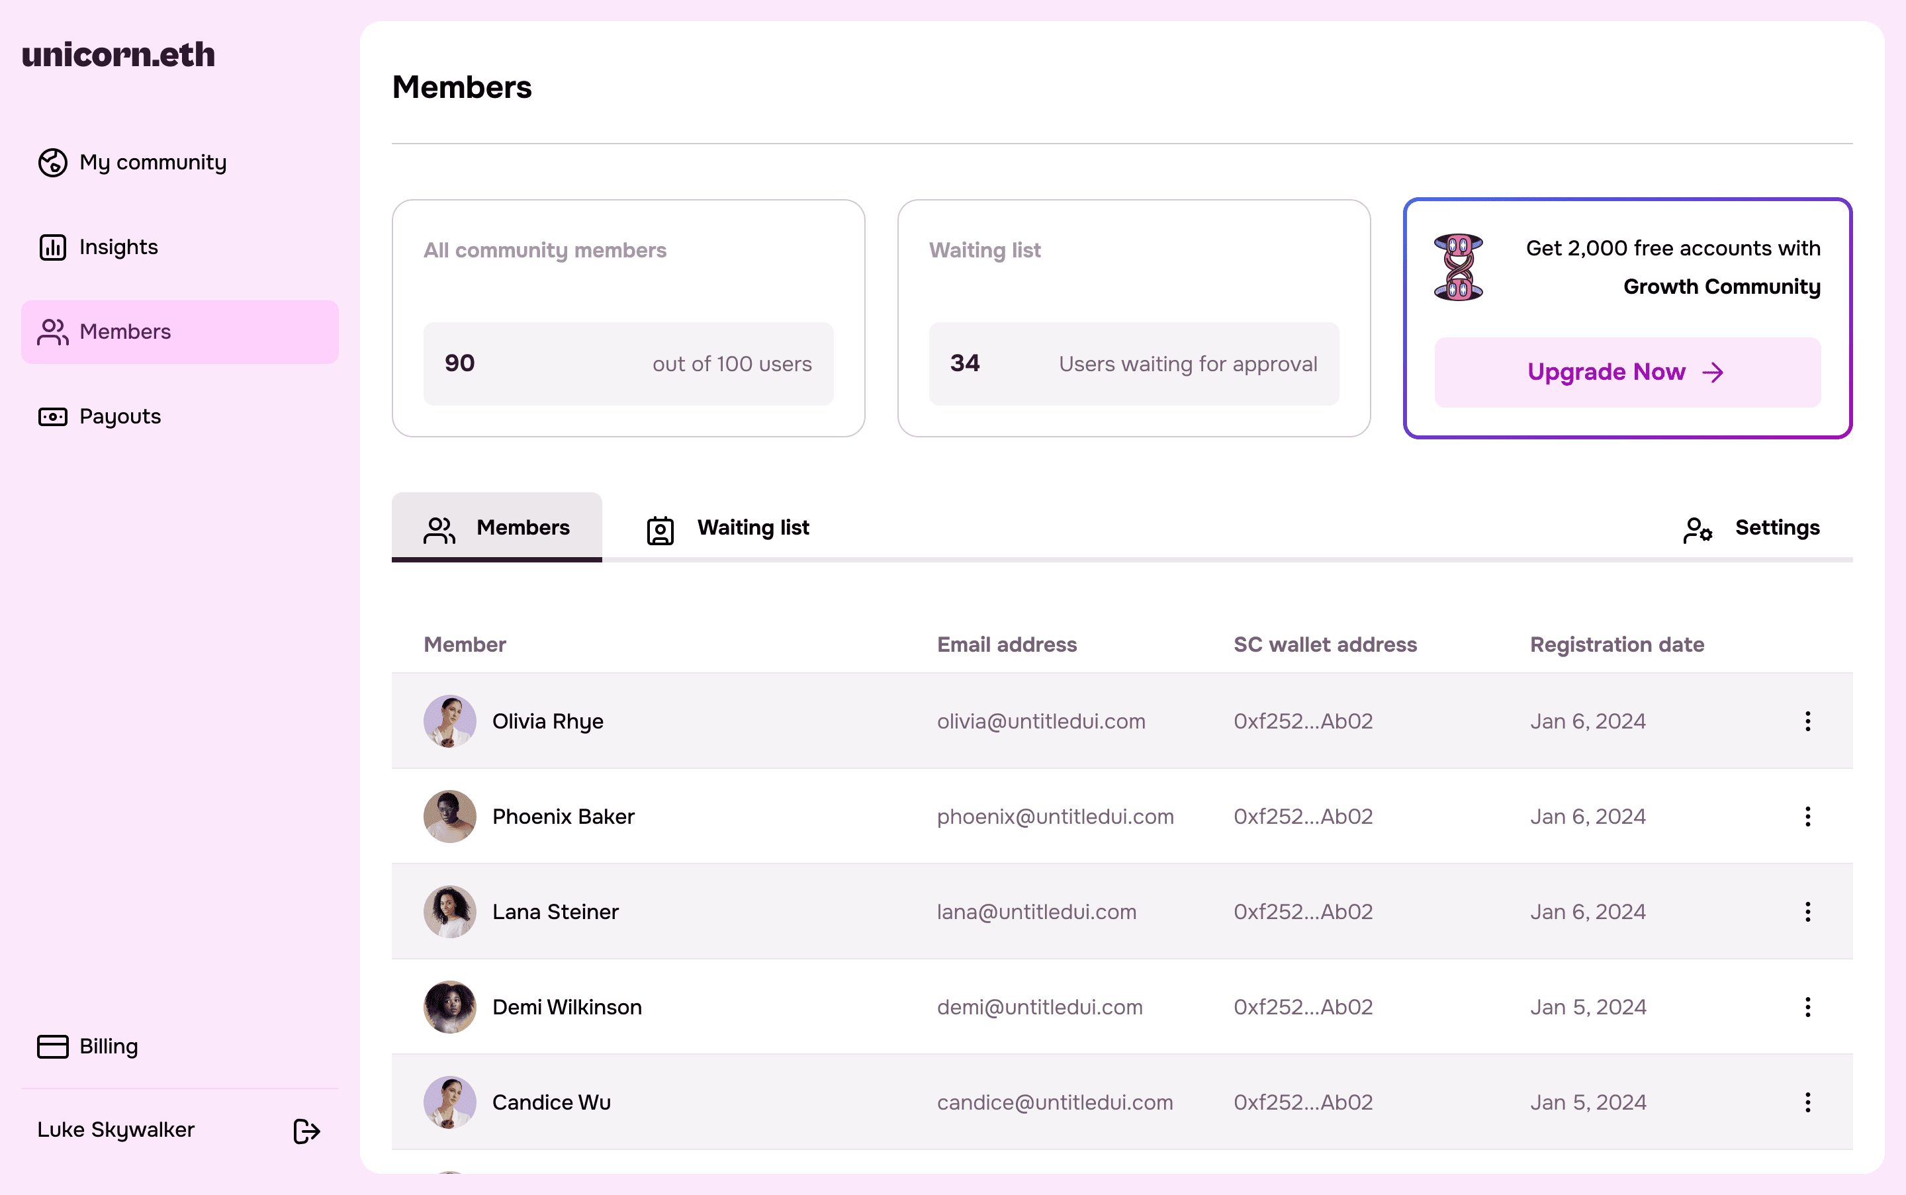Click the unicorn.eth logo
Screen dimensions: 1906x1195
118,54
